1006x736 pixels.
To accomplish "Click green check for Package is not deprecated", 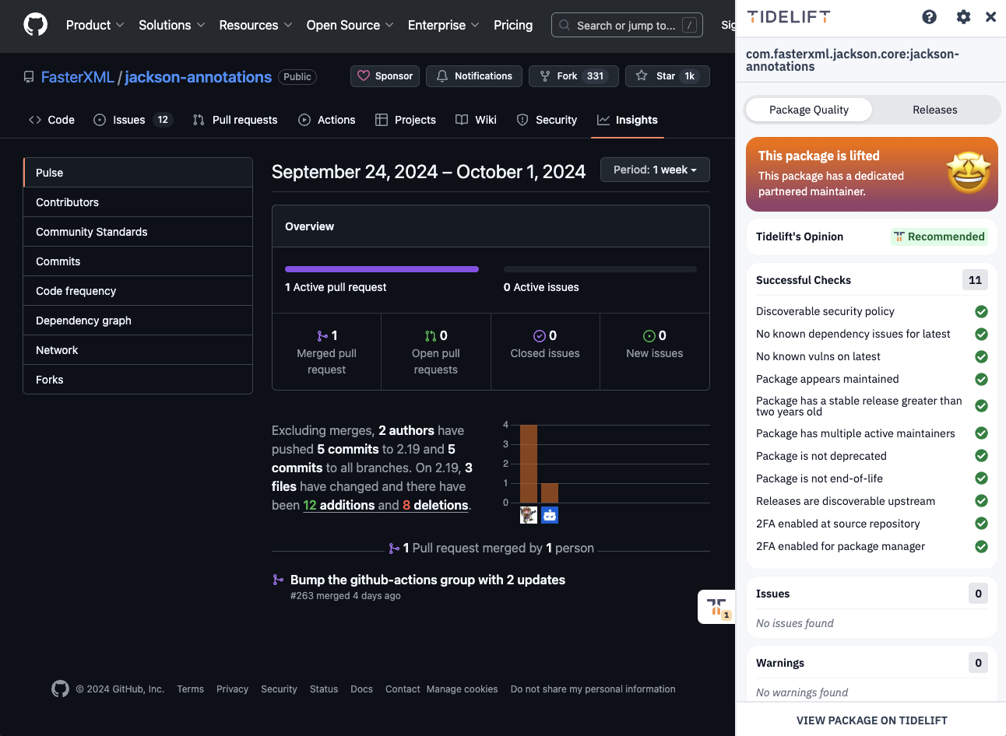I will pyautogui.click(x=981, y=456).
